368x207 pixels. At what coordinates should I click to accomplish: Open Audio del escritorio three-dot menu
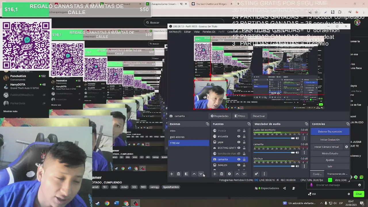click(304, 138)
